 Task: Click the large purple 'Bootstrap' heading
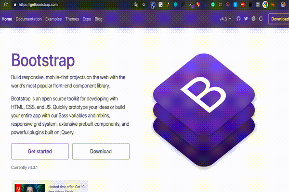tap(43, 60)
